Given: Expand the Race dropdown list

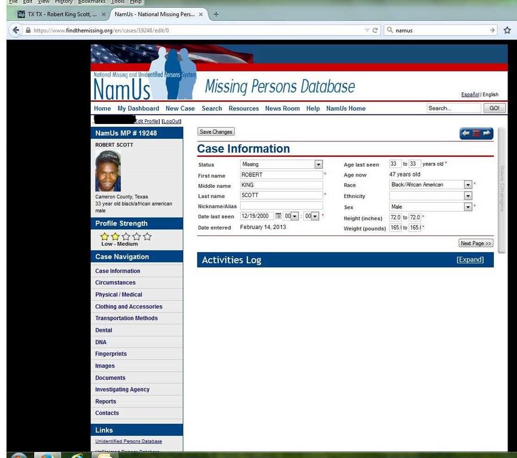Looking at the screenshot, I should coord(468,185).
